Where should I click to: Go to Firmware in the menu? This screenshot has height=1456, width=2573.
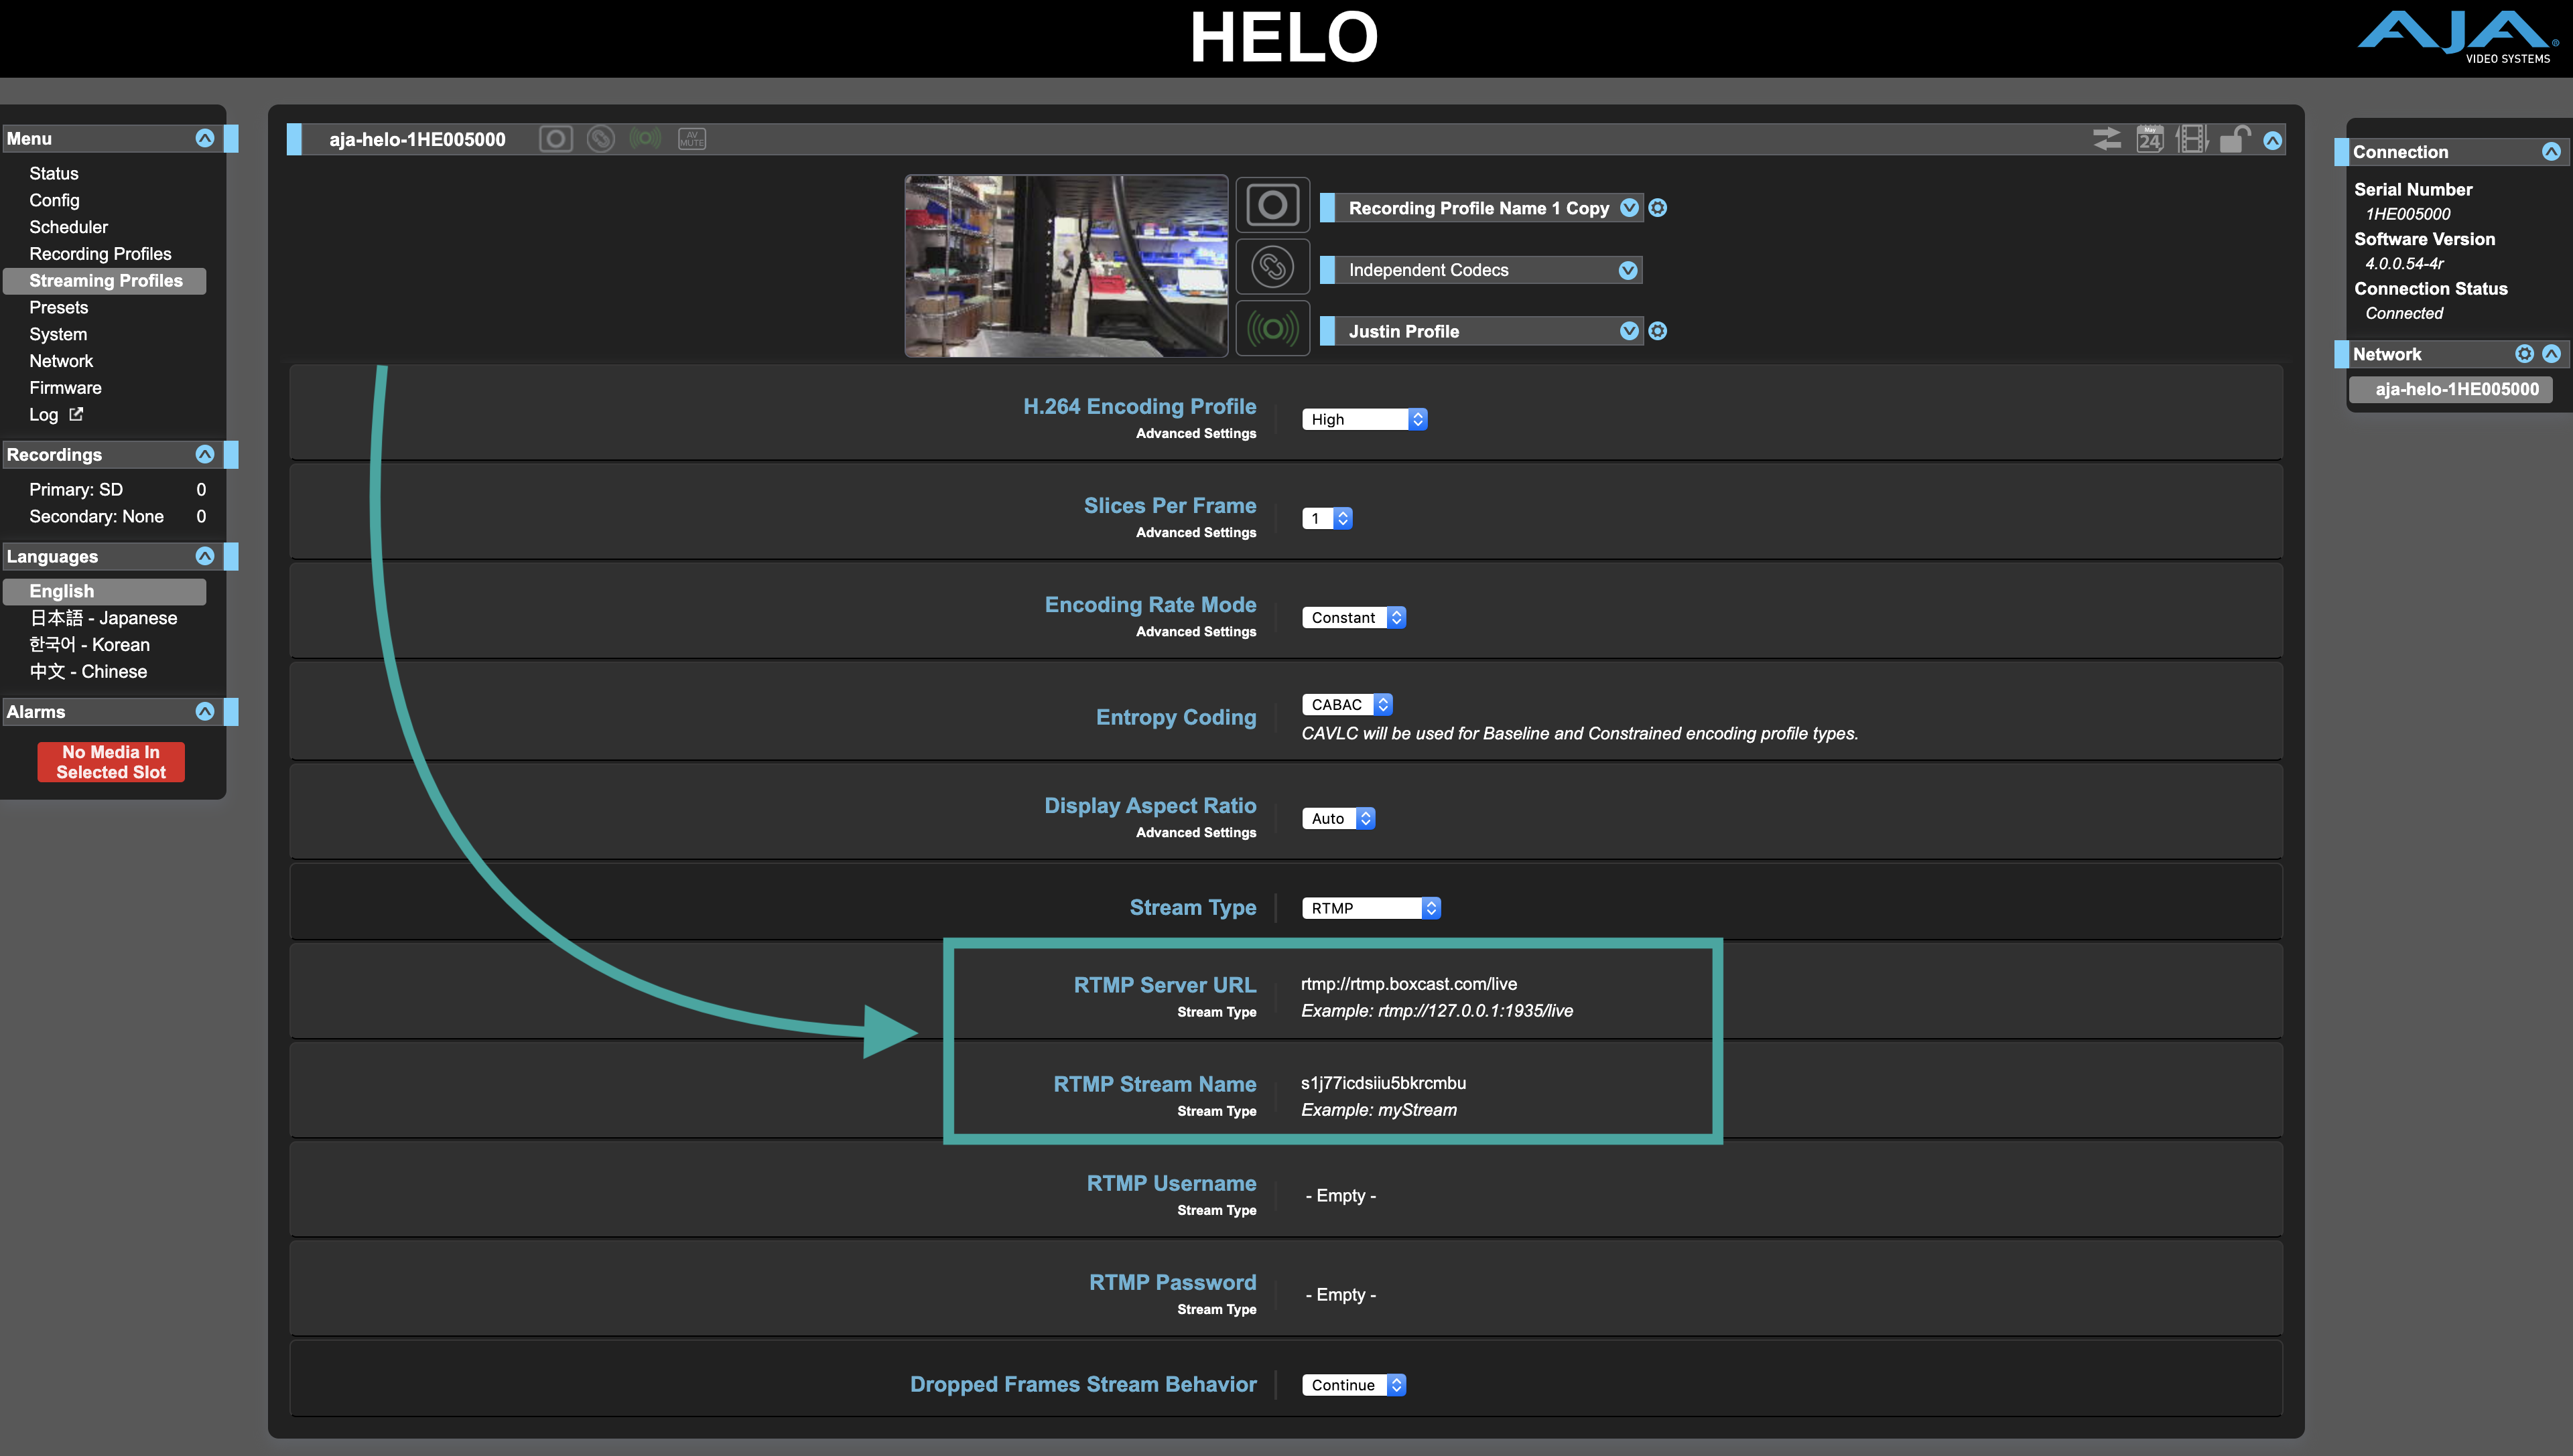pos(65,388)
